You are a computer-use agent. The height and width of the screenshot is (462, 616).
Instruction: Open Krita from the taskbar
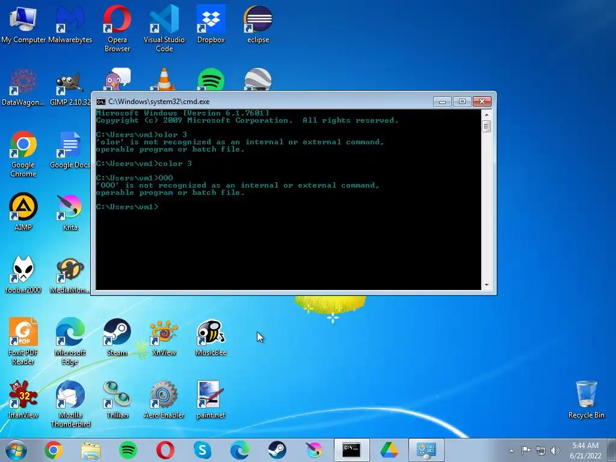coord(314,450)
